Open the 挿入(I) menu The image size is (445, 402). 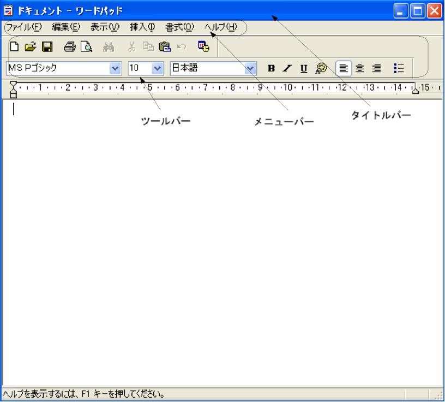pyautogui.click(x=142, y=27)
